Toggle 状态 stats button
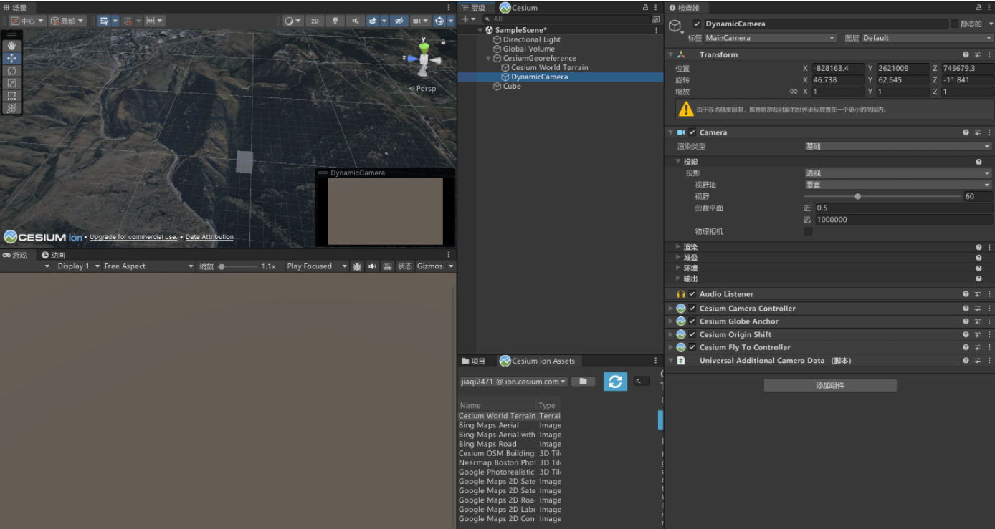The width and height of the screenshot is (995, 529). (x=405, y=266)
